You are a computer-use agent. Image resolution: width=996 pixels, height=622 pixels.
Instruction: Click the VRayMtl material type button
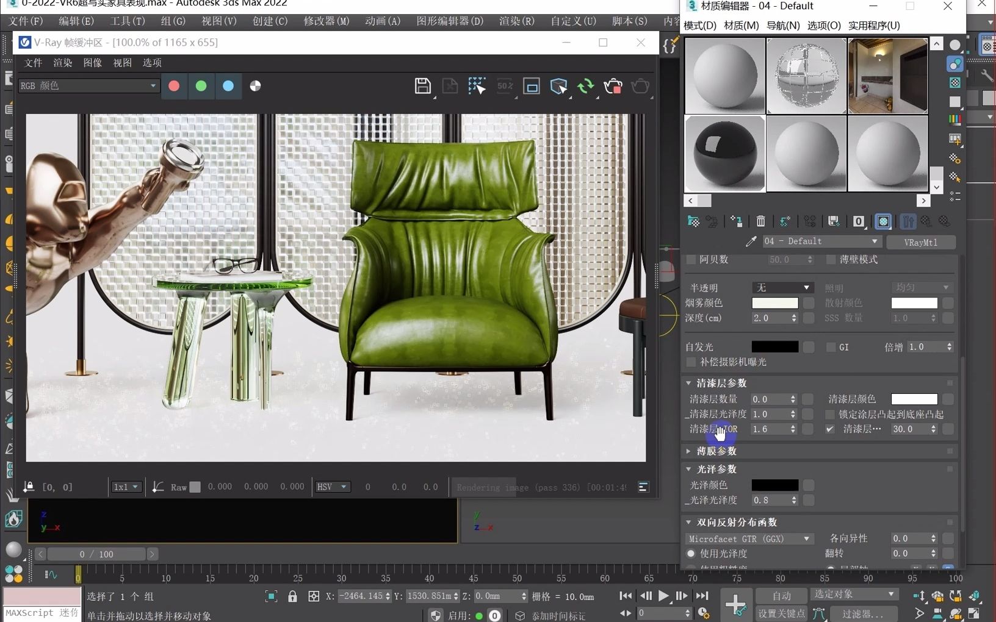pos(921,242)
